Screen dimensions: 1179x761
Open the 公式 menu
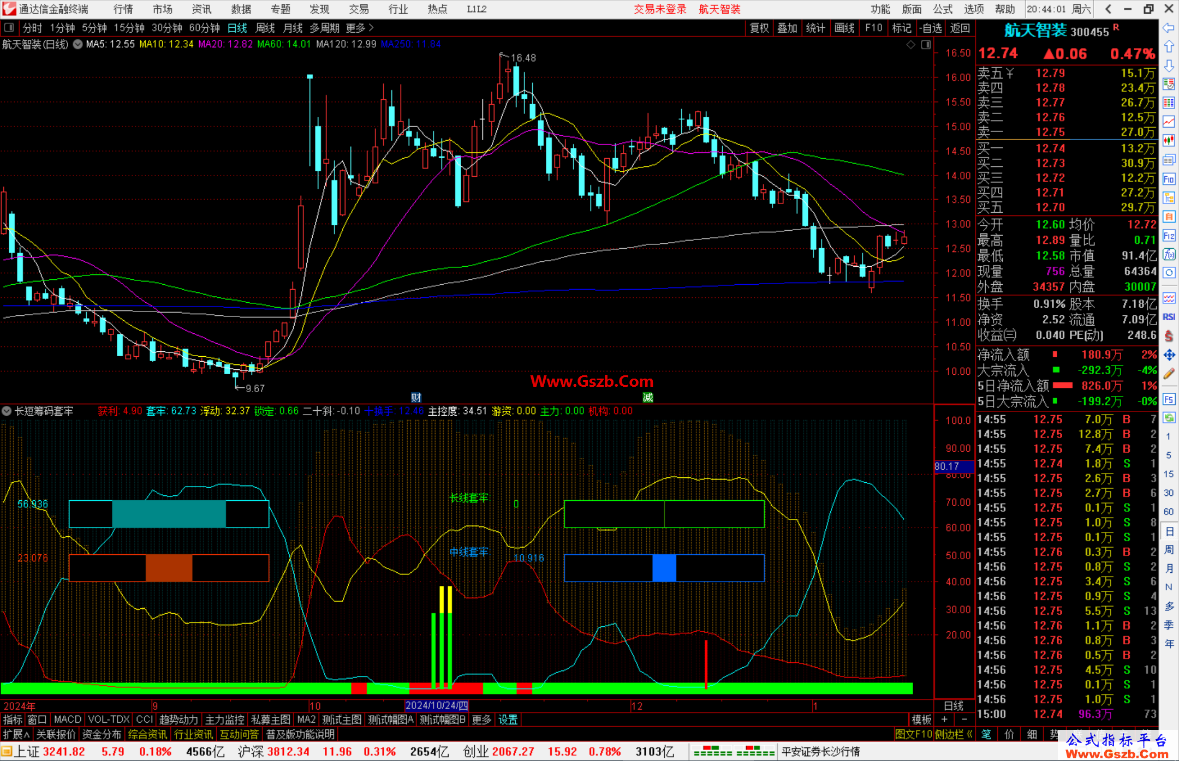(943, 9)
